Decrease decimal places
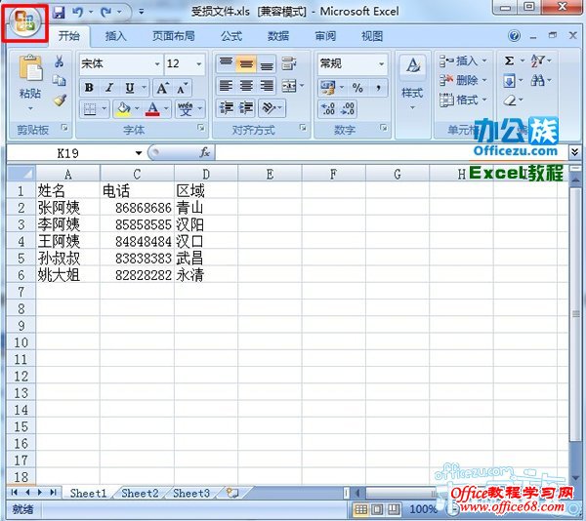 348,108
